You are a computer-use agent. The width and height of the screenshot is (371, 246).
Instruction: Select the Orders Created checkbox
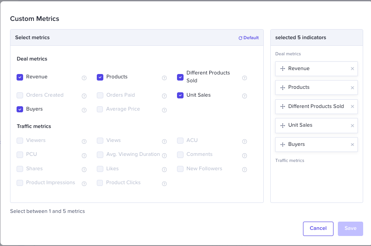[20, 95]
